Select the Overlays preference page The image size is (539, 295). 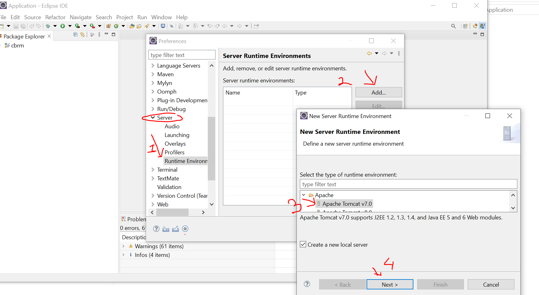175,143
